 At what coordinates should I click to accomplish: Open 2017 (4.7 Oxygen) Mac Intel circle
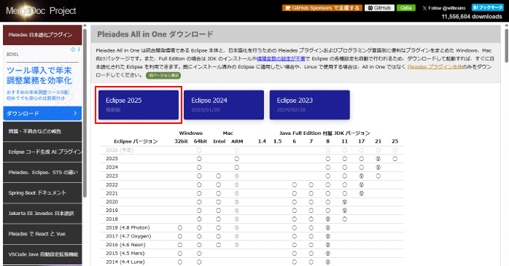click(x=219, y=236)
